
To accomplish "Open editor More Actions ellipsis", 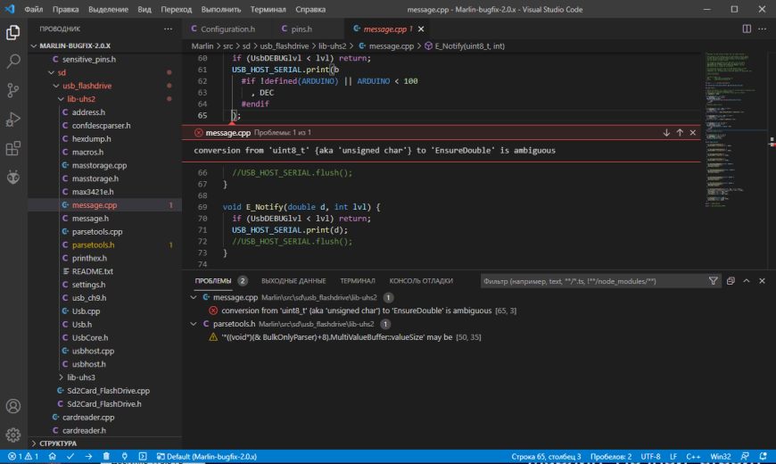I will tap(762, 29).
